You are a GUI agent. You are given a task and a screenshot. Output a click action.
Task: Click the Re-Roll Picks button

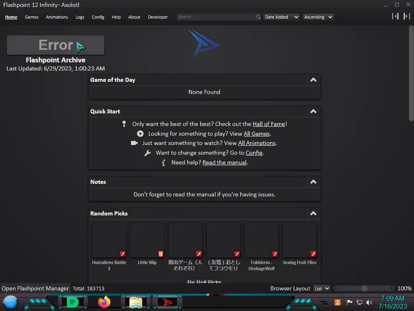tap(204, 281)
